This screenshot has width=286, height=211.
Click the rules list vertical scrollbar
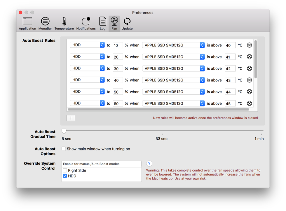[x=256, y=59]
